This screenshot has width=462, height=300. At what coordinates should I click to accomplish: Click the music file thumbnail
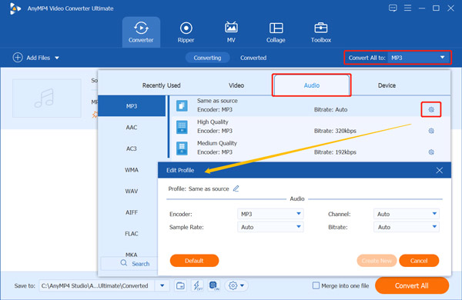[47, 98]
